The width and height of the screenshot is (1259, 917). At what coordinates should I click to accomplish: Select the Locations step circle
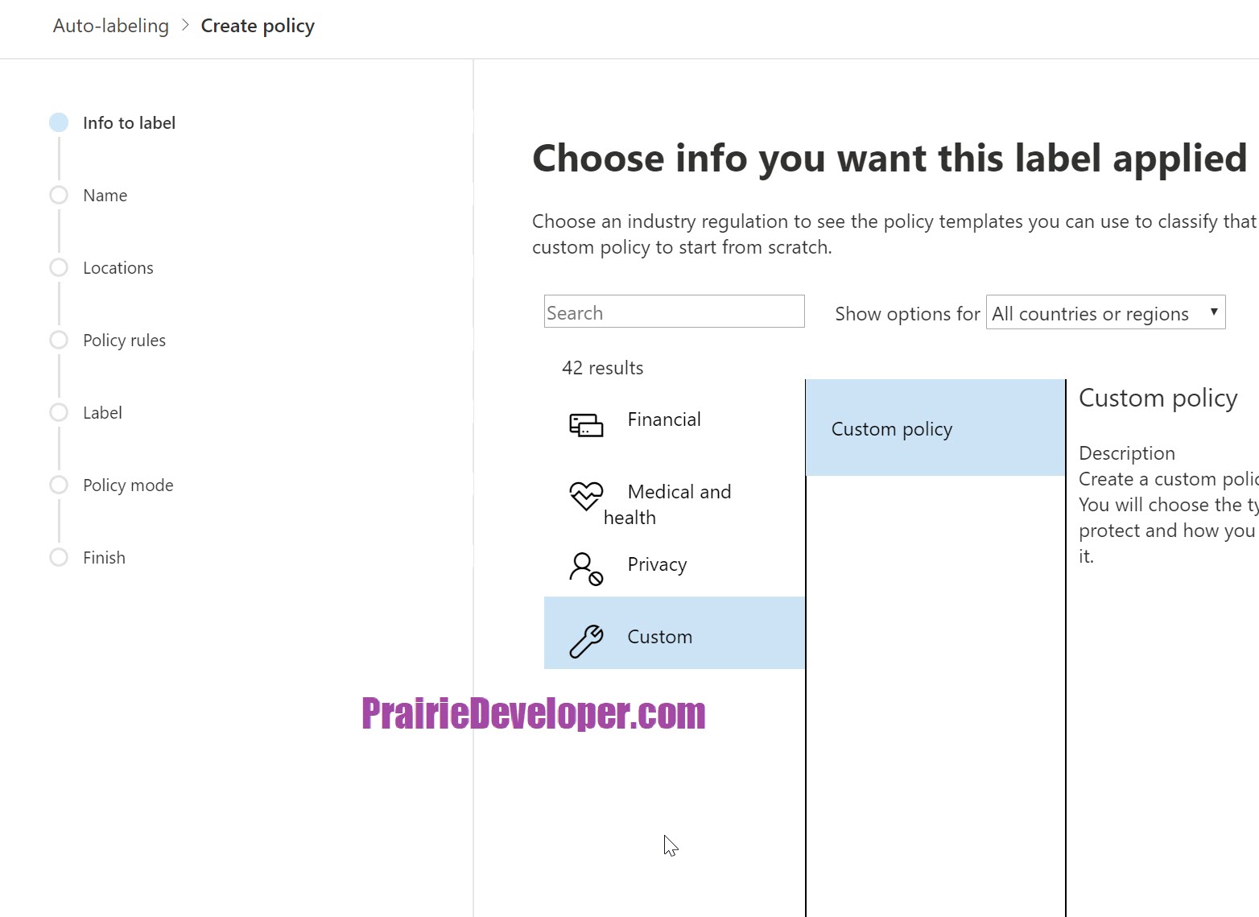(x=59, y=267)
